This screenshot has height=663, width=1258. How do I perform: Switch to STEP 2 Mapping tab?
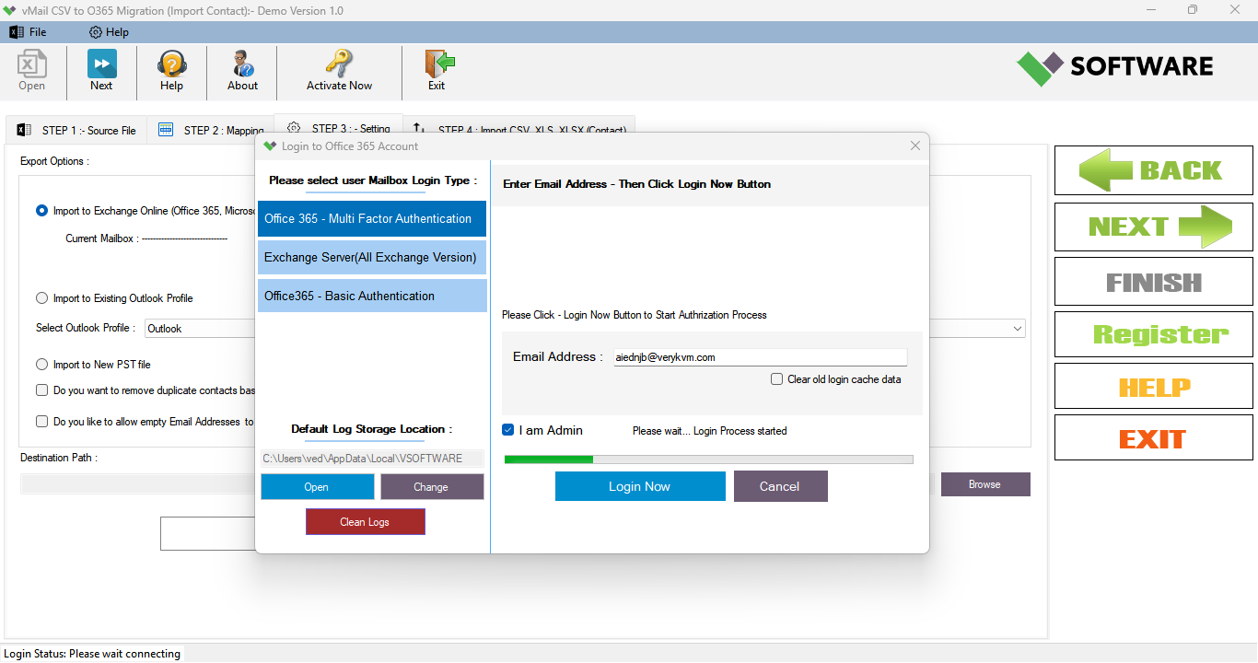(212, 130)
